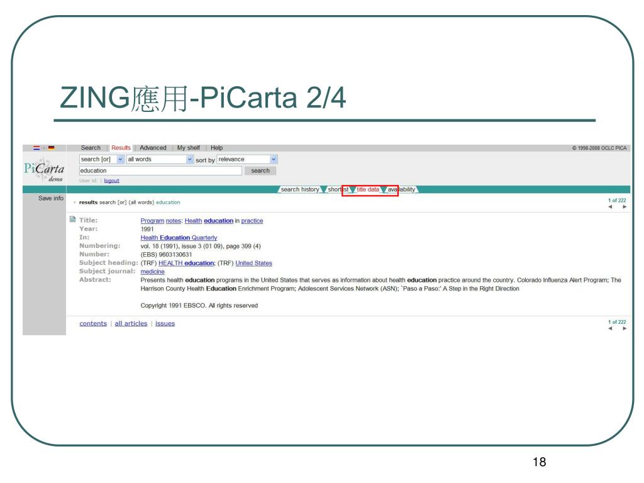
Task: Go to next record arrow at bottom
Action: click(625, 328)
